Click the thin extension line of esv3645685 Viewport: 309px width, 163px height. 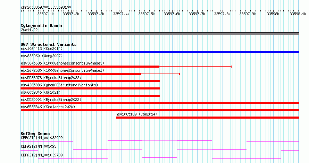click(195, 67)
